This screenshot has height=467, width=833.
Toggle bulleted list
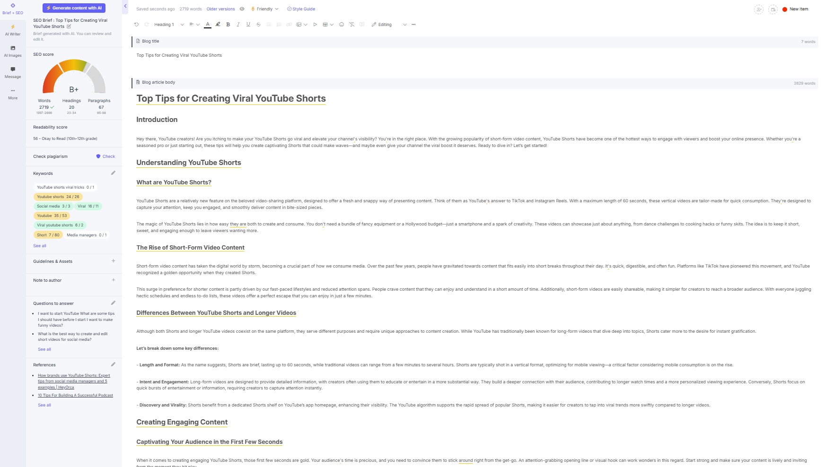tap(269, 25)
